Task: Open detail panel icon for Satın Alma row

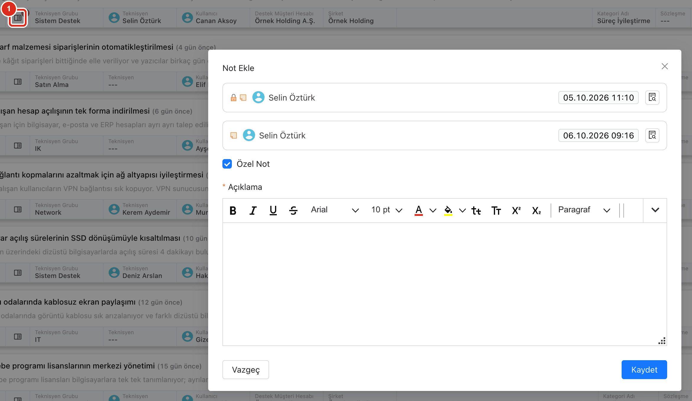Action: 18,82
